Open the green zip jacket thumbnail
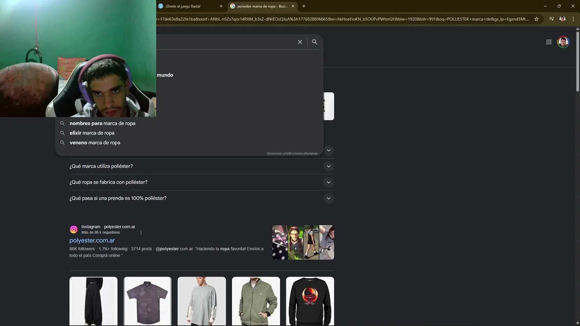 pyautogui.click(x=256, y=301)
